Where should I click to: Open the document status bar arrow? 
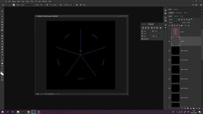tap(59, 94)
